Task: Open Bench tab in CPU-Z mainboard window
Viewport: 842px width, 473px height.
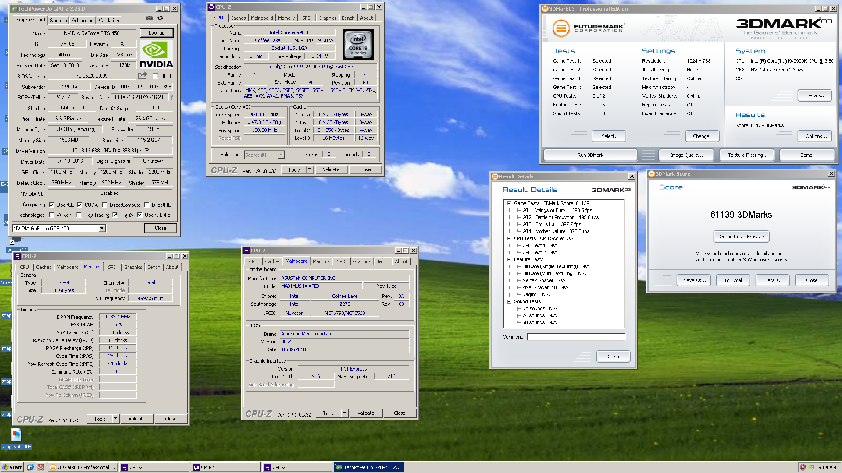Action: (382, 261)
